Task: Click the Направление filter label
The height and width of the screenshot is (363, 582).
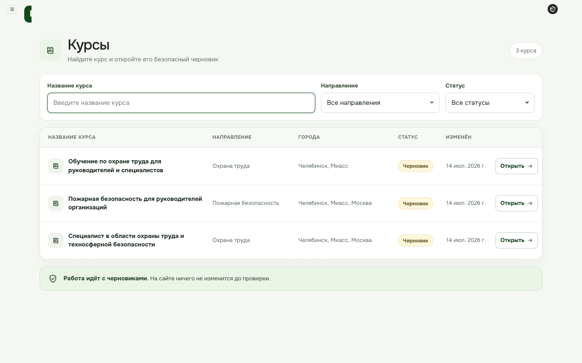Action: (x=339, y=86)
